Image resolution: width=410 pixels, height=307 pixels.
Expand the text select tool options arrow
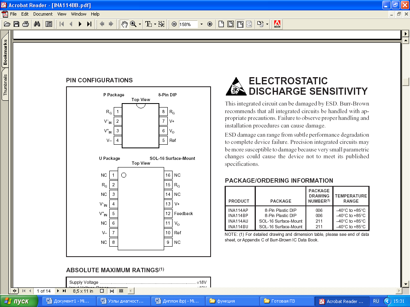click(x=155, y=24)
